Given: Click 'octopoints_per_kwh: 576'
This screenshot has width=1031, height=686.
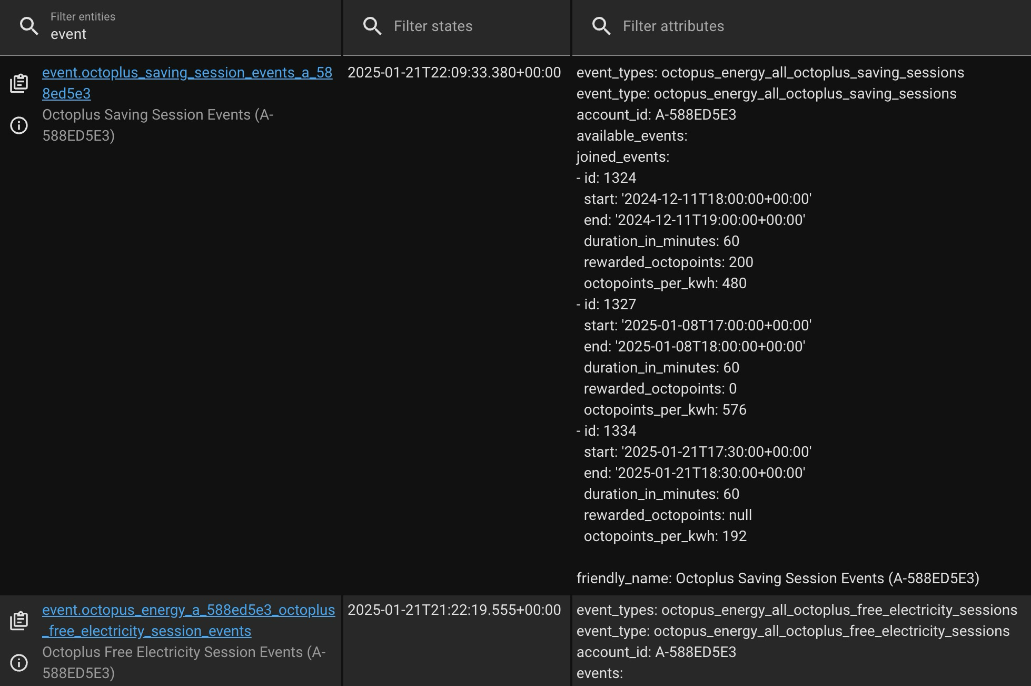Looking at the screenshot, I should click(665, 410).
